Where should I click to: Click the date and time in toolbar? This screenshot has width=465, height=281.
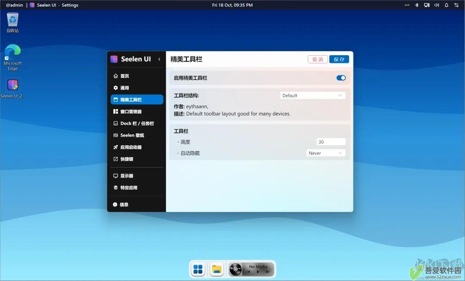(x=232, y=5)
